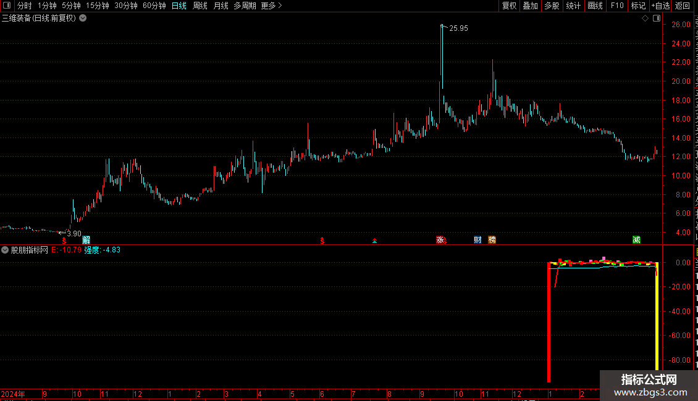
Task: Click the 强度:-4.83 indicator value
Action: click(103, 250)
